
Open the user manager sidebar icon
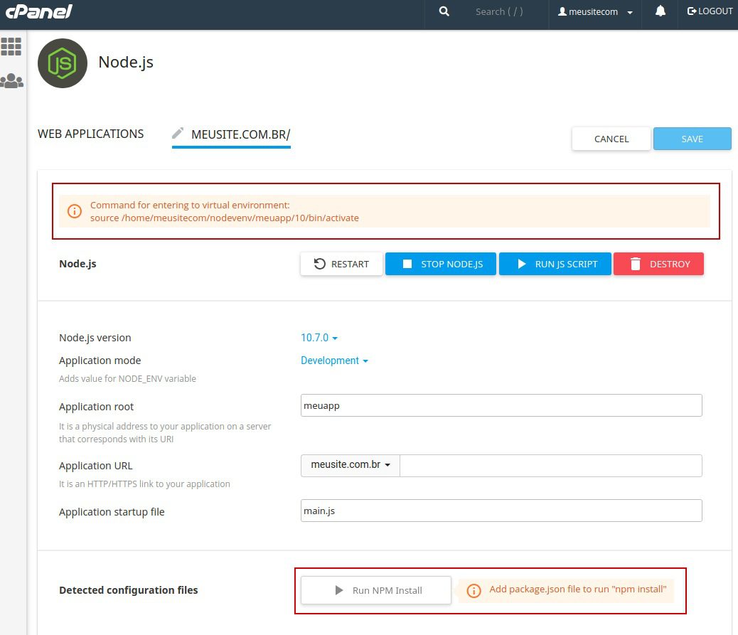tap(11, 81)
